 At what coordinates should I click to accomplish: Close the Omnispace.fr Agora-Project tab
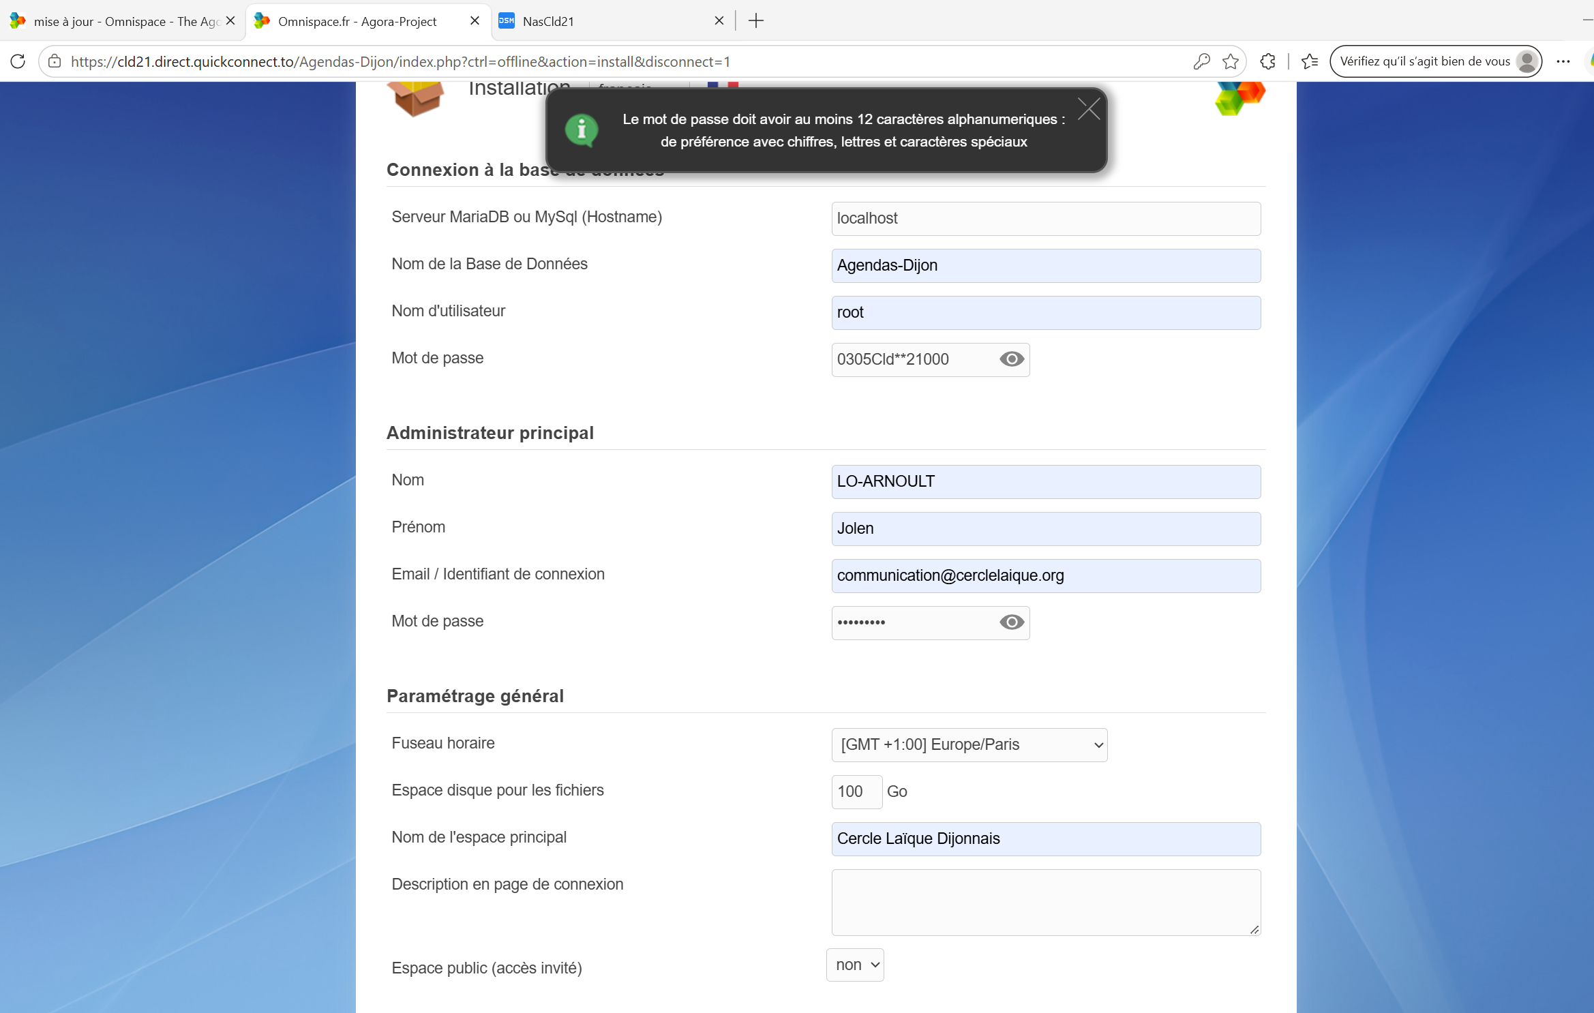(x=475, y=21)
